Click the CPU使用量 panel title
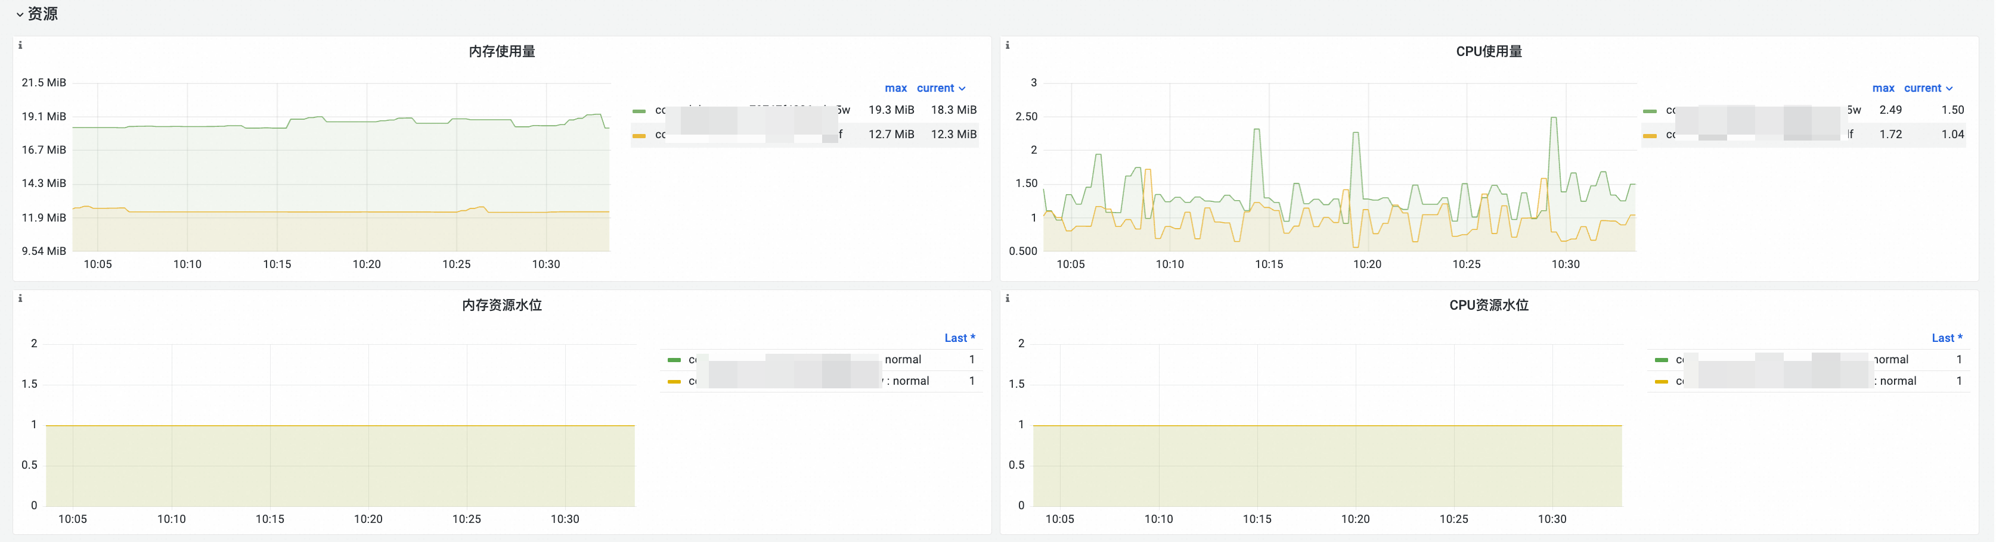 (x=1489, y=52)
